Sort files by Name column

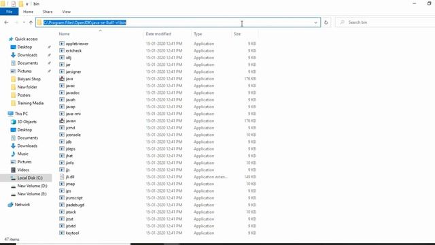(x=64, y=34)
